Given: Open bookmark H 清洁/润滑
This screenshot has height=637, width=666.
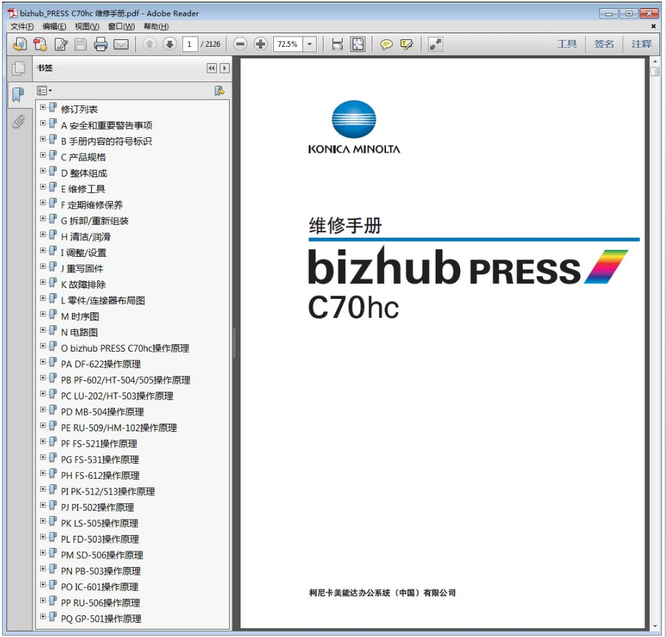Looking at the screenshot, I should tap(86, 237).
